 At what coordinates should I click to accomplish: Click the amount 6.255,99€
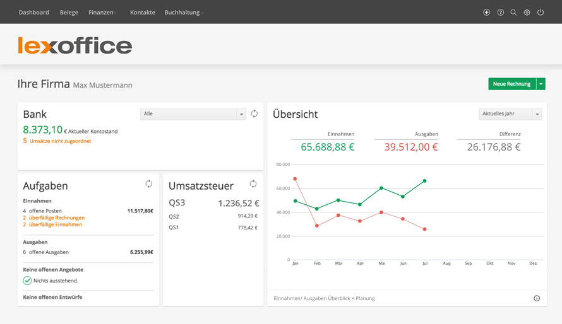[x=141, y=252]
